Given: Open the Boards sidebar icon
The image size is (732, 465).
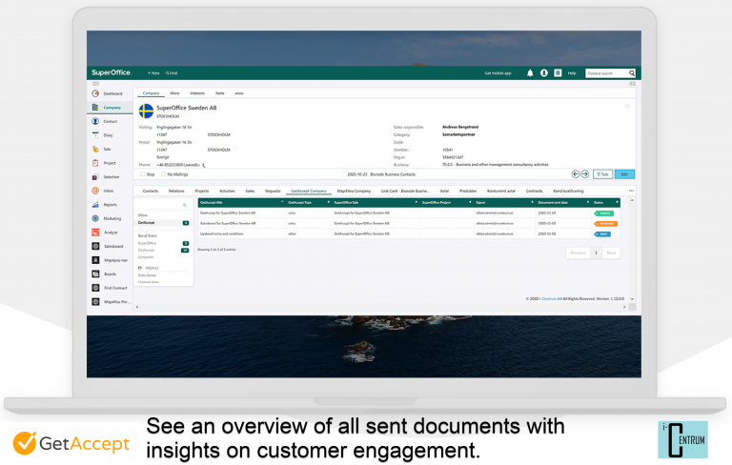Looking at the screenshot, I should coord(95,274).
